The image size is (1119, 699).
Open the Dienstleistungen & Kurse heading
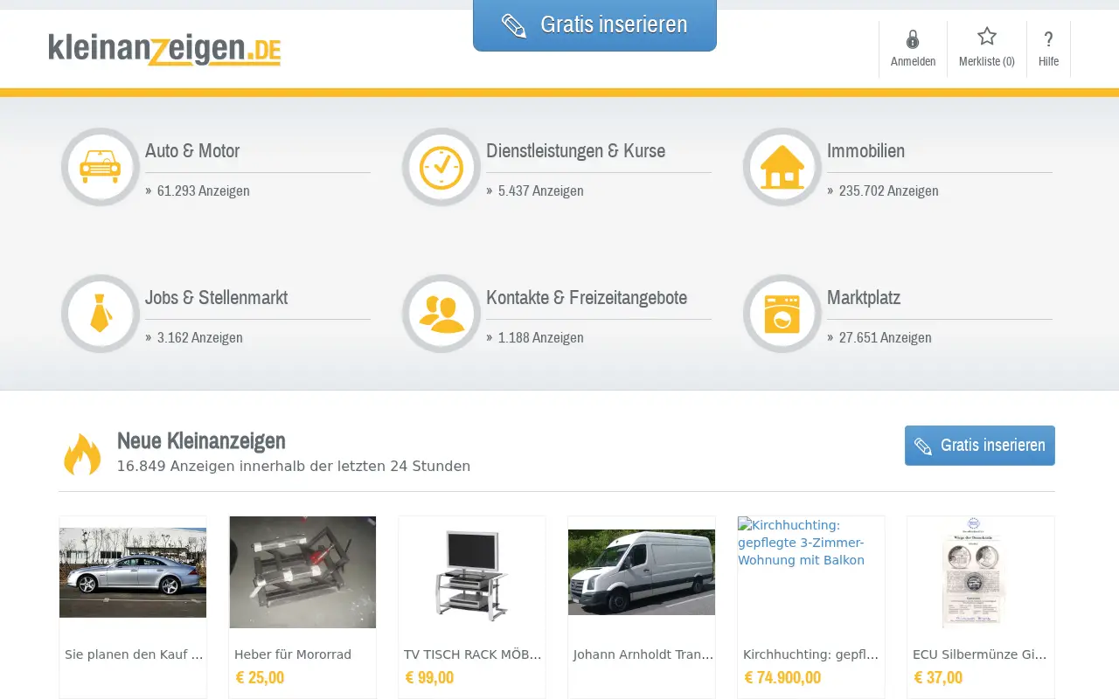point(575,151)
